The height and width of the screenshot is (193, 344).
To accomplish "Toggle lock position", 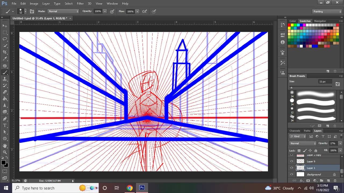I will pyautogui.click(x=310, y=150).
